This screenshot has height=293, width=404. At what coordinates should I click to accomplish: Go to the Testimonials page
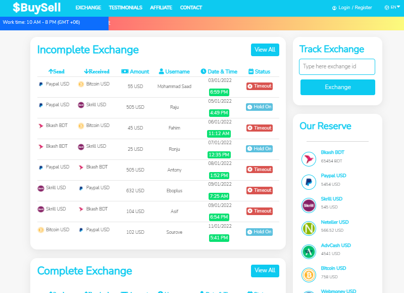(x=125, y=8)
